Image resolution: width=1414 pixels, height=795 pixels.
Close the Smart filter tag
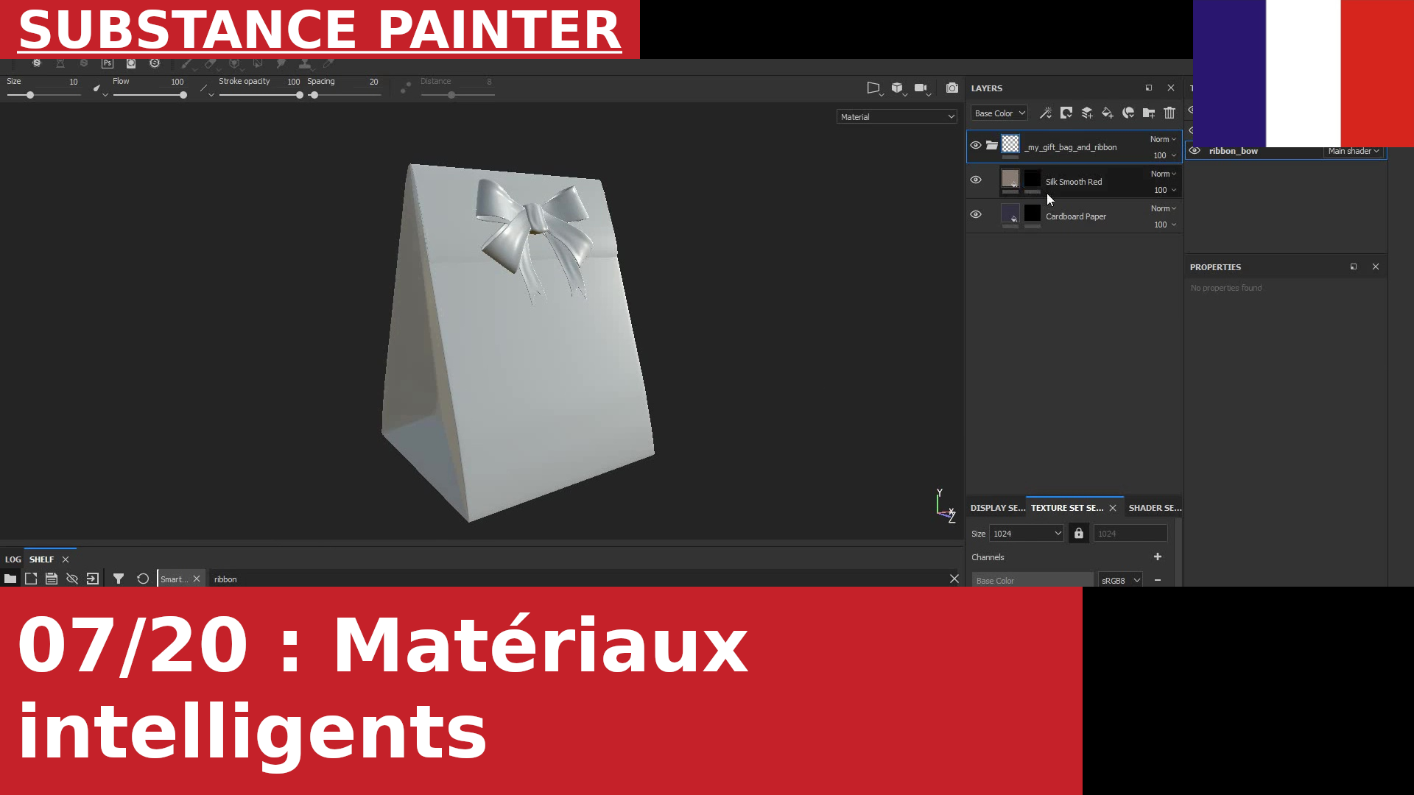[197, 579]
